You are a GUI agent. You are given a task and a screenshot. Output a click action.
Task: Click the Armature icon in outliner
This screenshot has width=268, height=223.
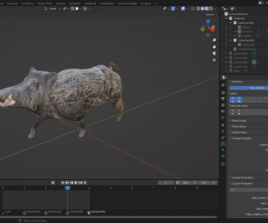click(x=239, y=32)
